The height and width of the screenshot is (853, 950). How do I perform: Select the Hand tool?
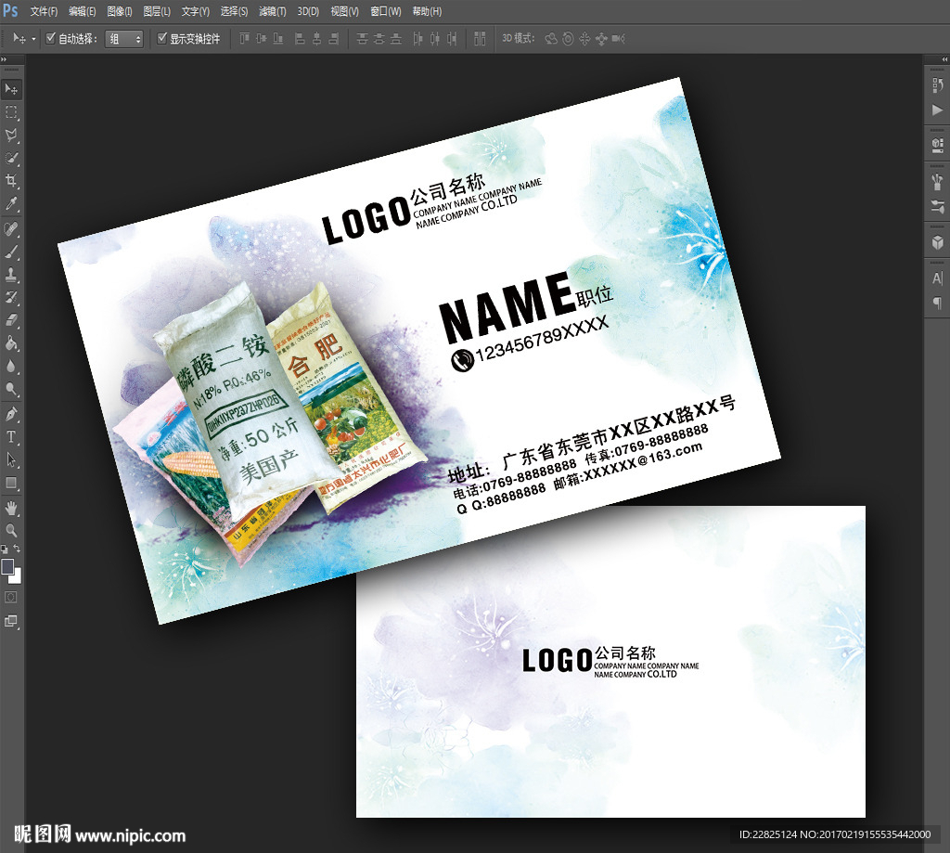point(11,508)
